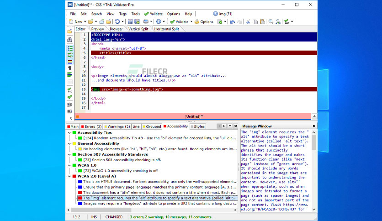Collapse the Accessibility Tips tree node

click(x=69, y=133)
